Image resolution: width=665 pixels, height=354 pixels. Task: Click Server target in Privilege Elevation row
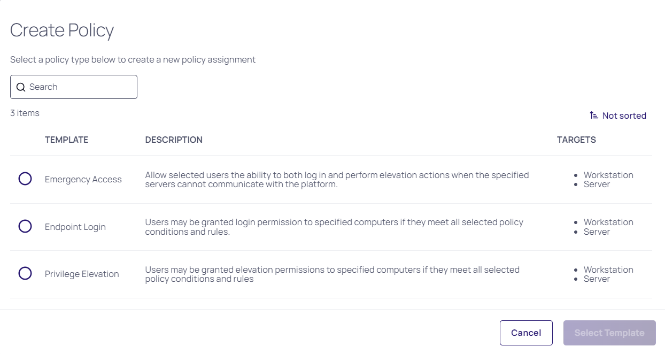(x=597, y=279)
